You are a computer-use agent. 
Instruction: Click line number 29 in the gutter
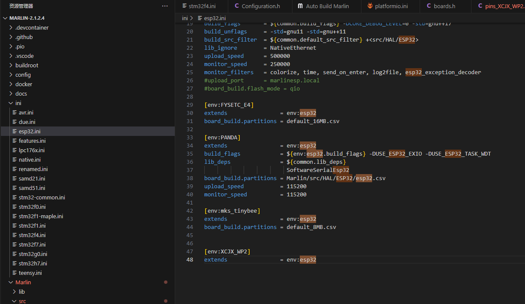pyautogui.click(x=190, y=105)
